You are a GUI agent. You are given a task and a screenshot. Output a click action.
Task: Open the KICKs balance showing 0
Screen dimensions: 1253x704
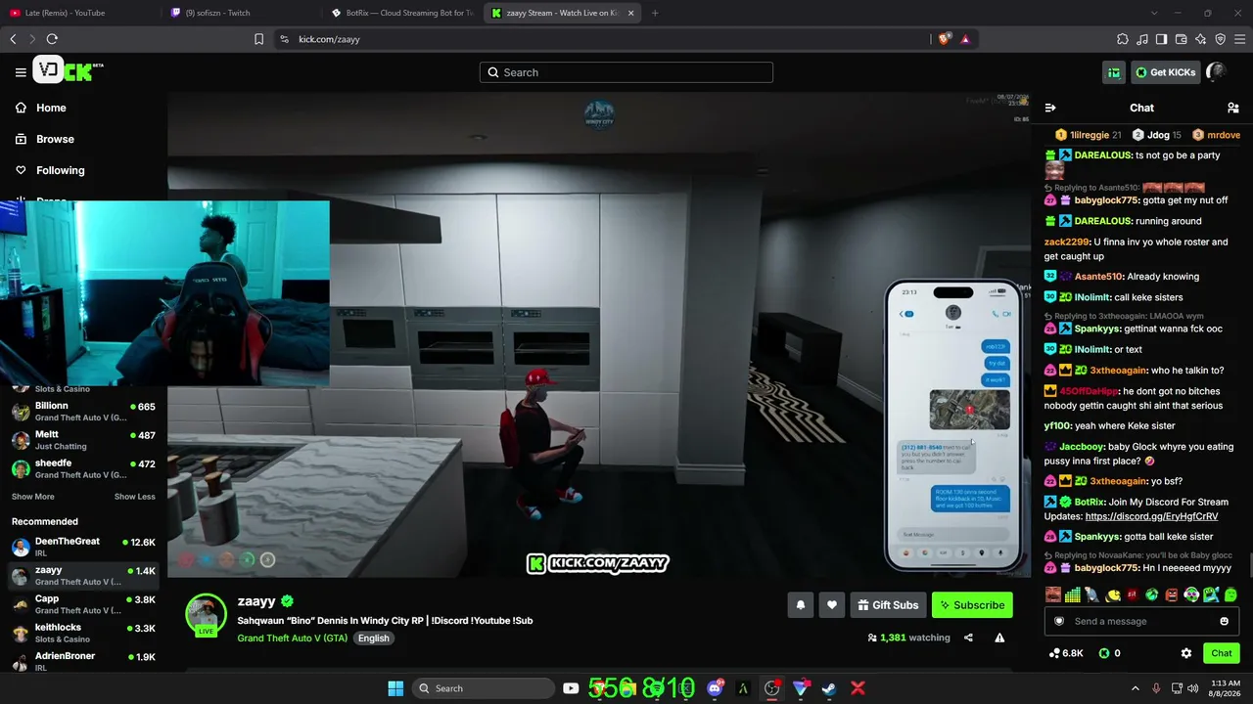pyautogui.click(x=1109, y=653)
